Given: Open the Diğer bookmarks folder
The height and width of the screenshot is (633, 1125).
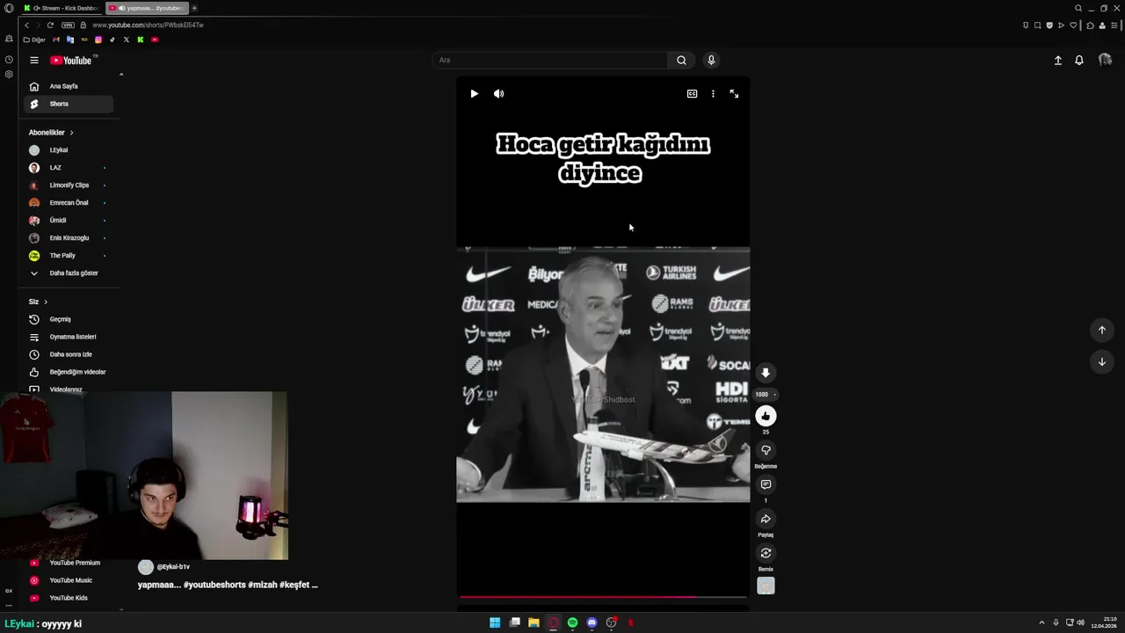Looking at the screenshot, I should click(34, 40).
